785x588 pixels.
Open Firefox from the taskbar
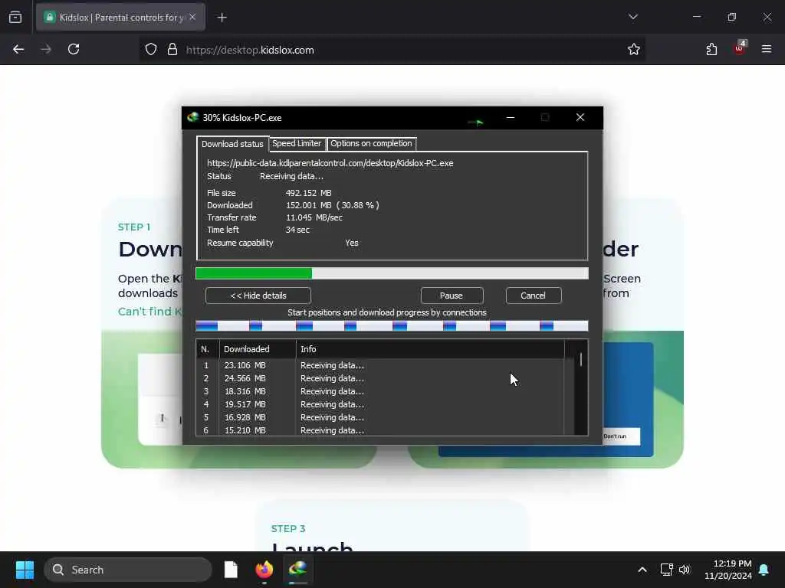point(264,570)
